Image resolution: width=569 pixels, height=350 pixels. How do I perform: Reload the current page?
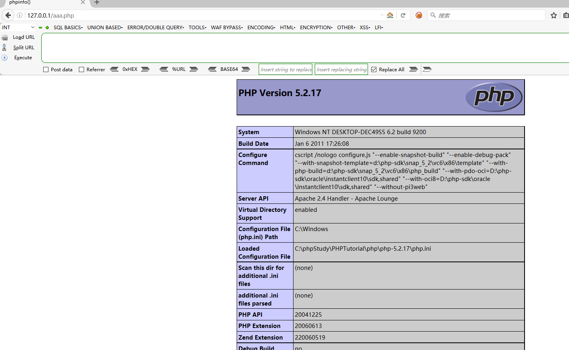[x=403, y=15]
